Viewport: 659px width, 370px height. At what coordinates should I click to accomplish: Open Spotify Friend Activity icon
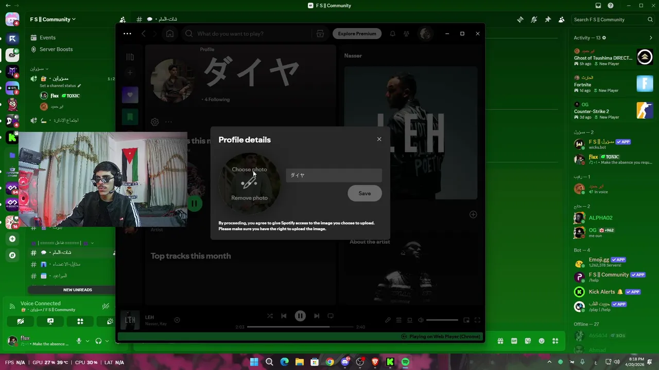[x=406, y=34]
